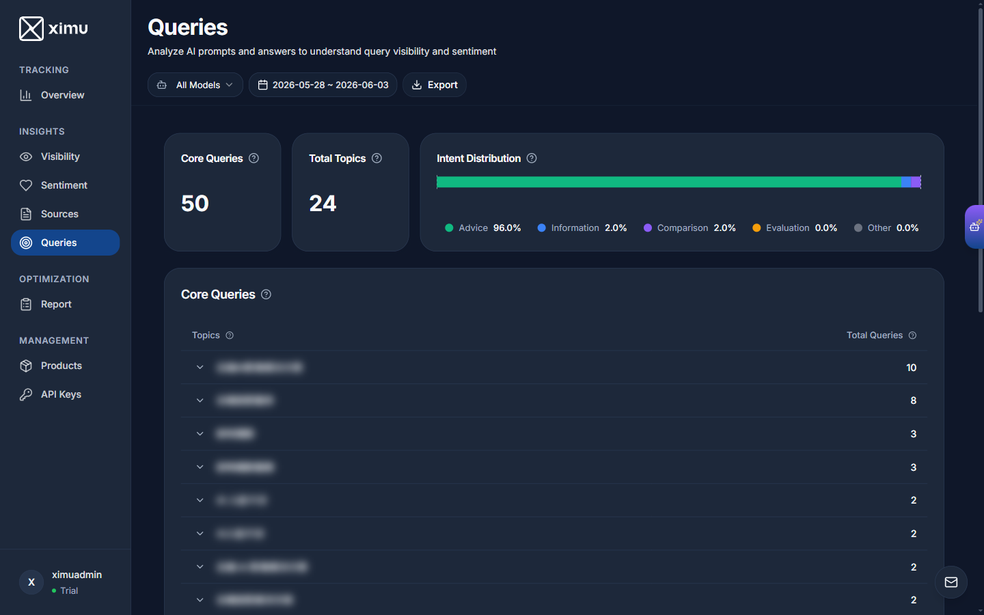Image resolution: width=984 pixels, height=615 pixels.
Task: Export the queries data
Action: coord(435,85)
